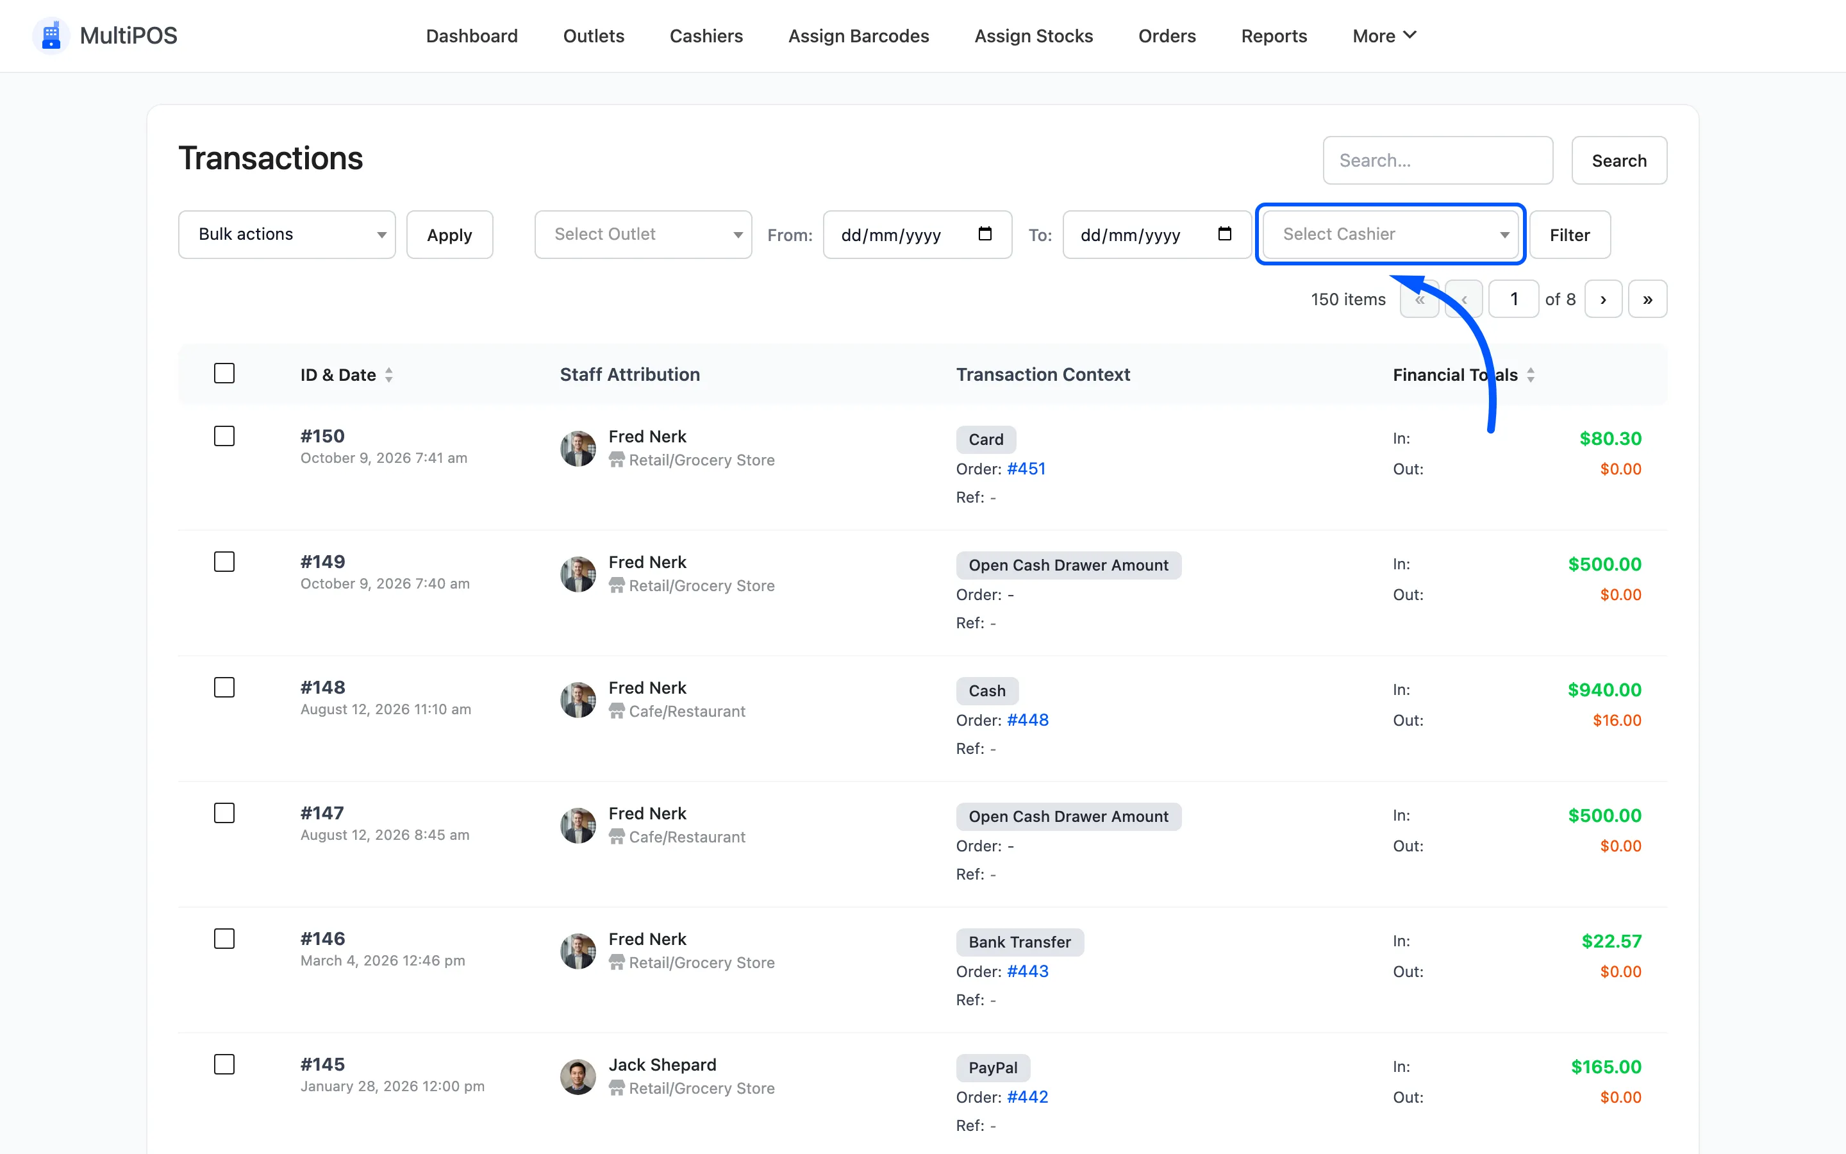Viewport: 1846px width, 1154px height.
Task: Click the Search button
Action: 1618,160
